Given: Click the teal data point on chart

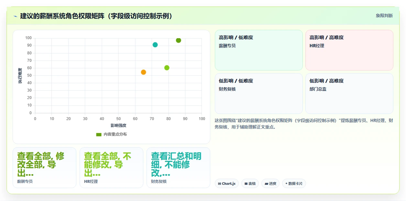Looking at the screenshot, I should tap(155, 45).
